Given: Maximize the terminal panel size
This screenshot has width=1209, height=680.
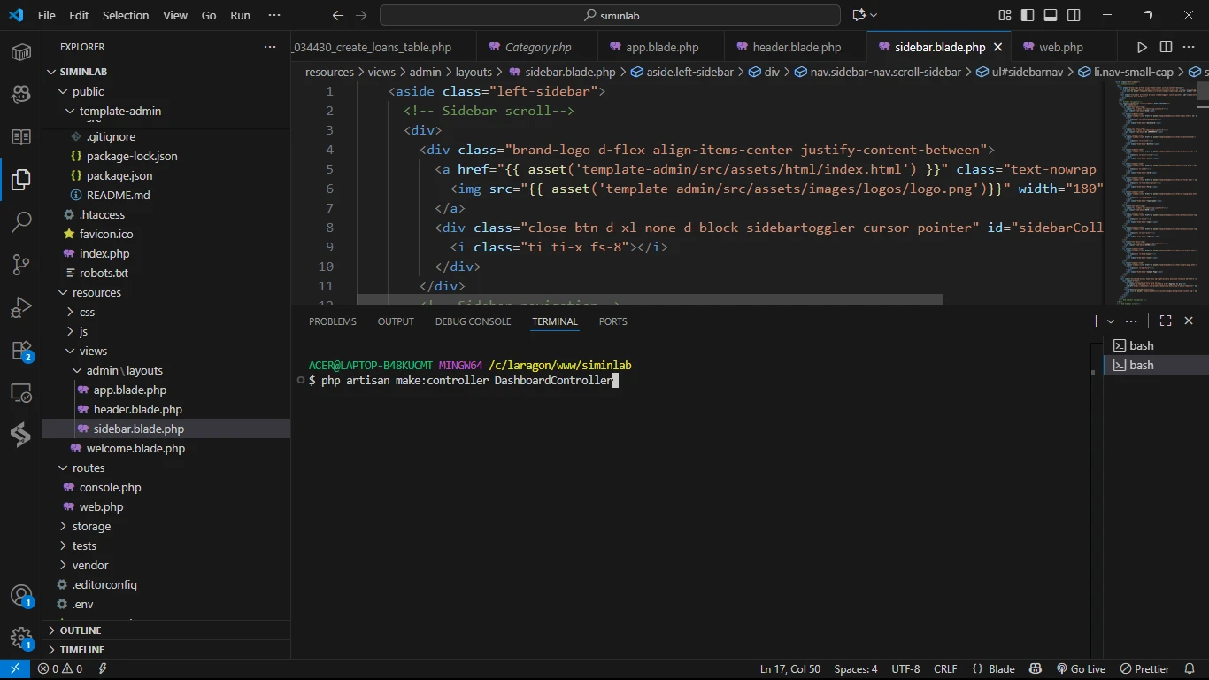Looking at the screenshot, I should pyautogui.click(x=1166, y=321).
